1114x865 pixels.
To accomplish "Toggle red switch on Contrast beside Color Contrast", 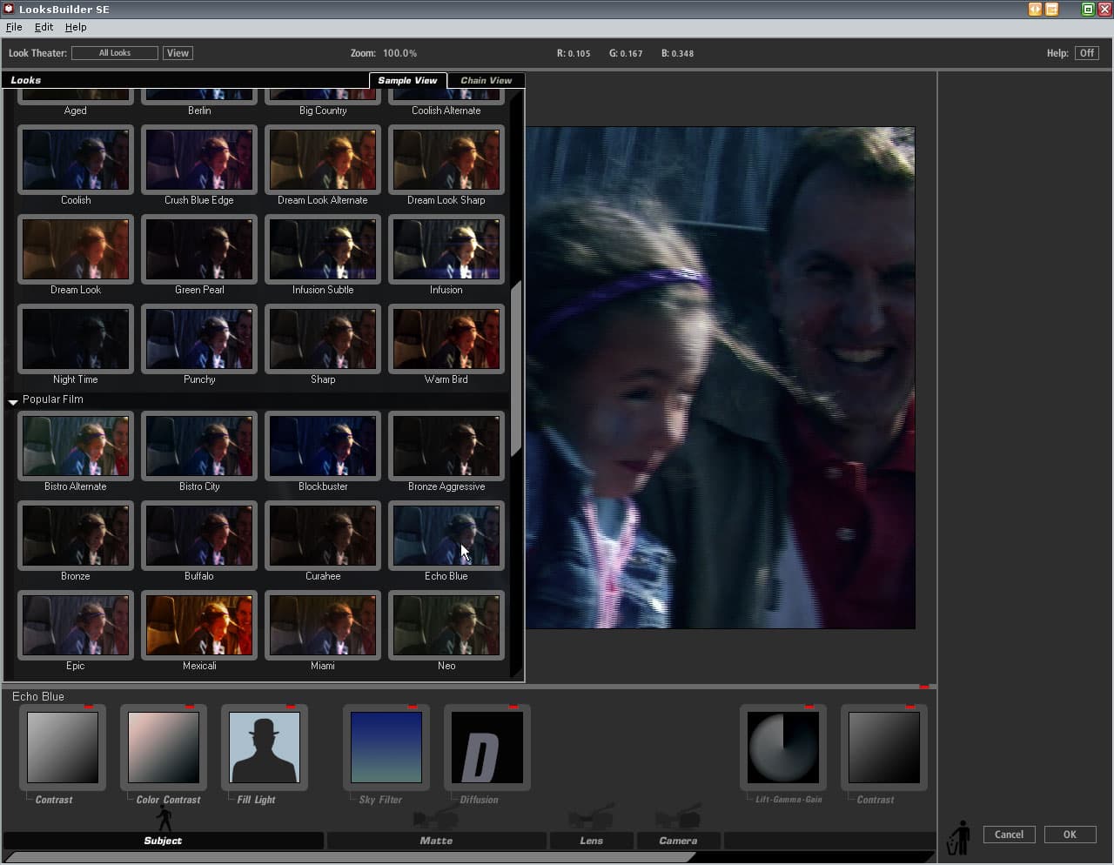I will click(x=89, y=707).
